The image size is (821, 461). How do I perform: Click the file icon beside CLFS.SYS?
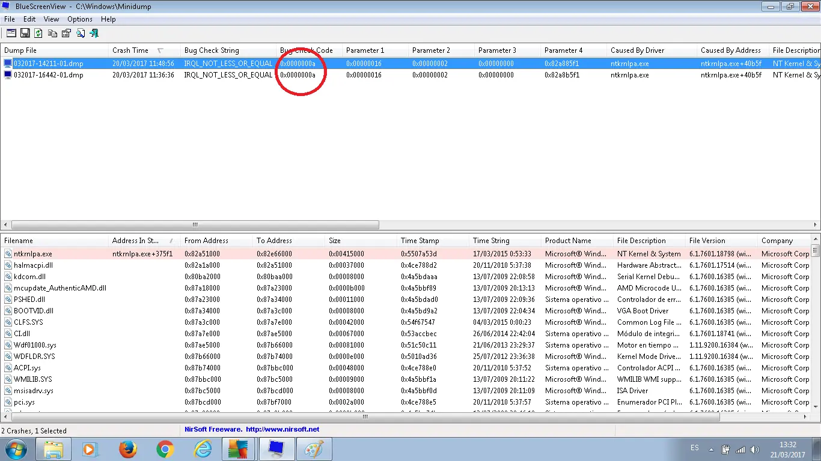[x=8, y=322]
